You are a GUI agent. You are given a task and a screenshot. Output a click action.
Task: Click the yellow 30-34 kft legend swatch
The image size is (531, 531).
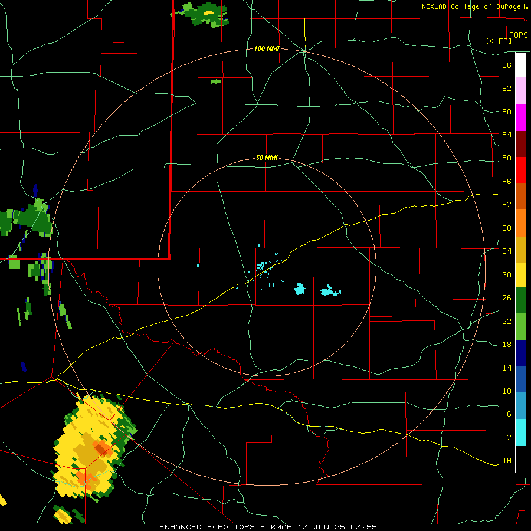521,275
